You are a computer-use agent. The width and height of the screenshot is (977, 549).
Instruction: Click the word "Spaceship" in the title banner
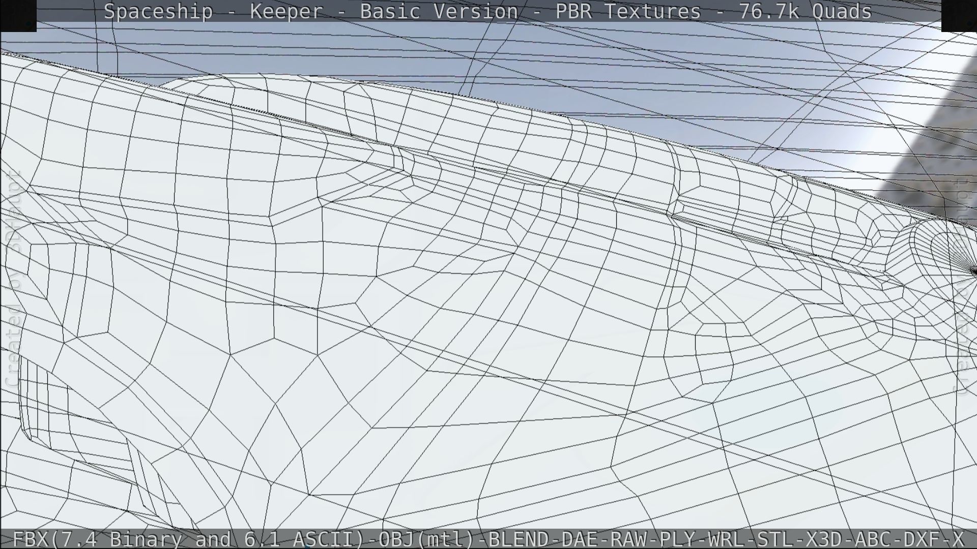158,12
